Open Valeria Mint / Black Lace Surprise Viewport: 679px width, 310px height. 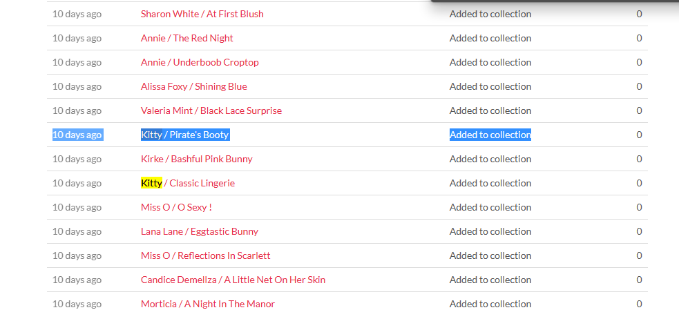point(211,110)
